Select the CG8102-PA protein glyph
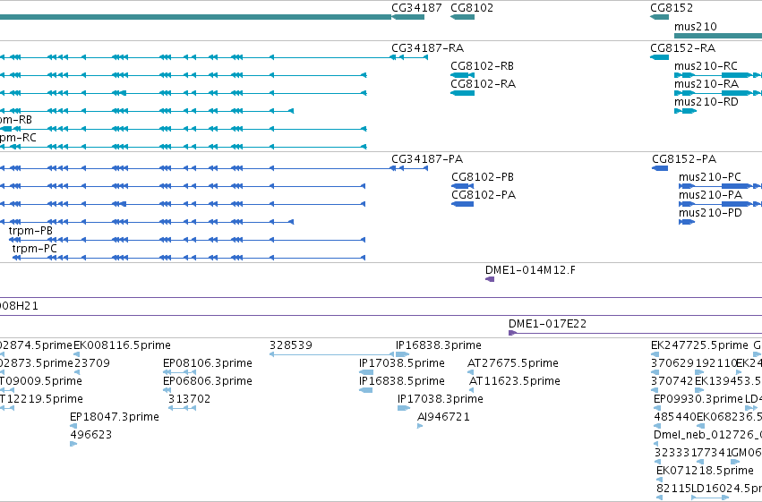Viewport: 762px width, 502px height. point(462,204)
